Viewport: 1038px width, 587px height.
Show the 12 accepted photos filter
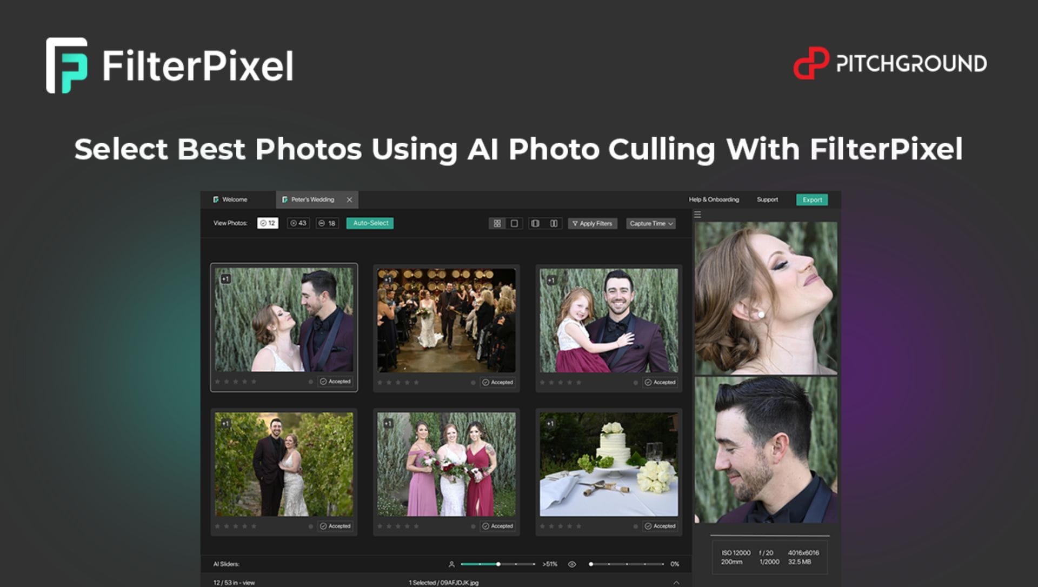click(x=268, y=223)
